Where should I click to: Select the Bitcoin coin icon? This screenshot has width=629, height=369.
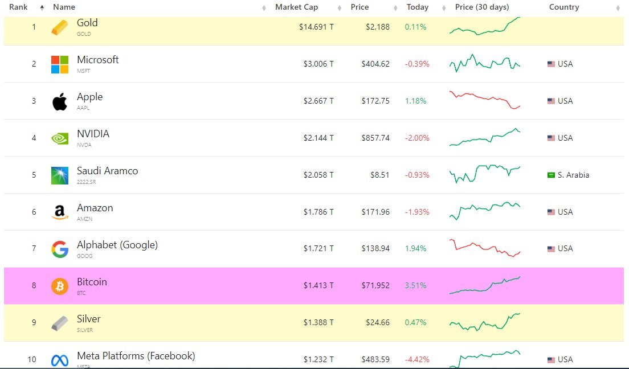pos(59,285)
